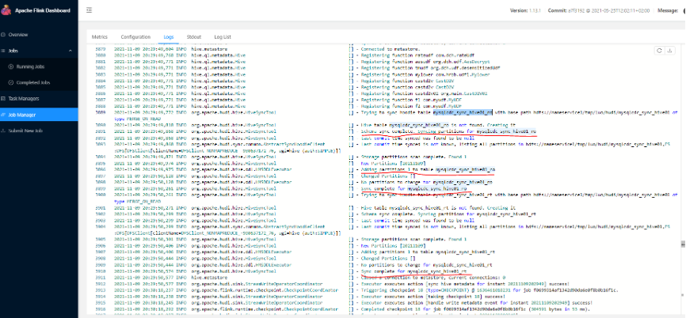Screen dimensions: 686x318
Task: Click 'Hive table mysqlcdc_sync_hive01_ro is not found' line
Action: click(x=436, y=125)
